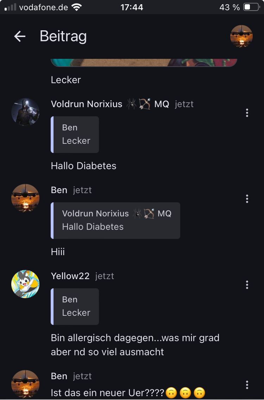The width and height of the screenshot is (264, 400).
Task: Tap Ben's airplane avatar beside Hiii
Action: click(25, 198)
